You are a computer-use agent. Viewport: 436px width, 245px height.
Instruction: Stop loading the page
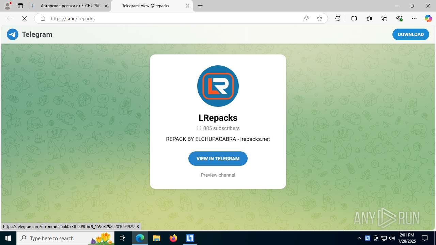coord(25,18)
